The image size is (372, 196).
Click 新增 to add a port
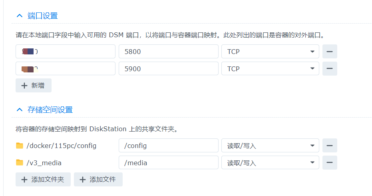click(x=34, y=86)
